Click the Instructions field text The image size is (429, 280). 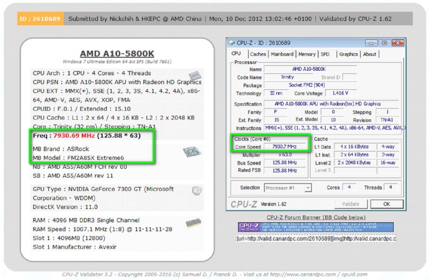tap(335, 128)
